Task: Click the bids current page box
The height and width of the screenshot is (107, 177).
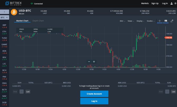Action: pos(22,91)
